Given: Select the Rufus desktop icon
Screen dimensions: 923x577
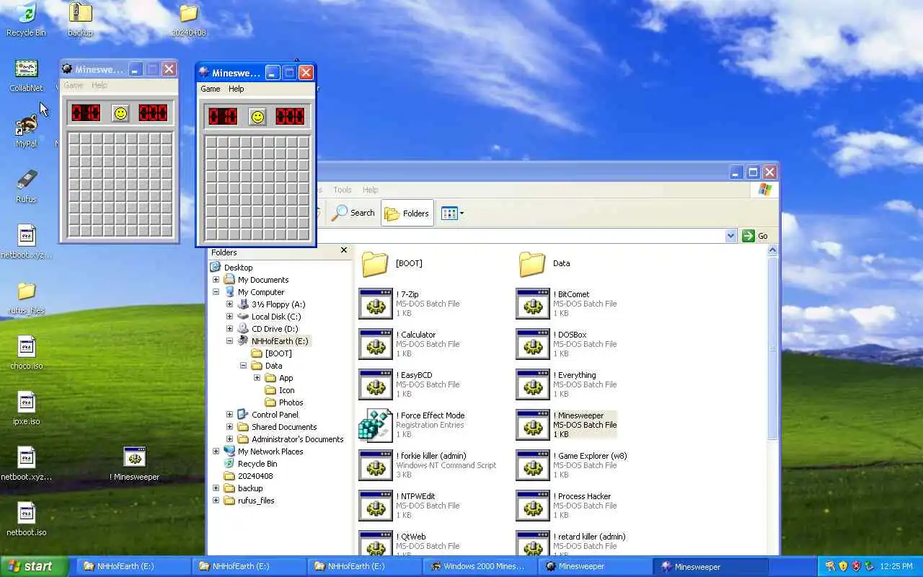Looking at the screenshot, I should (26, 187).
